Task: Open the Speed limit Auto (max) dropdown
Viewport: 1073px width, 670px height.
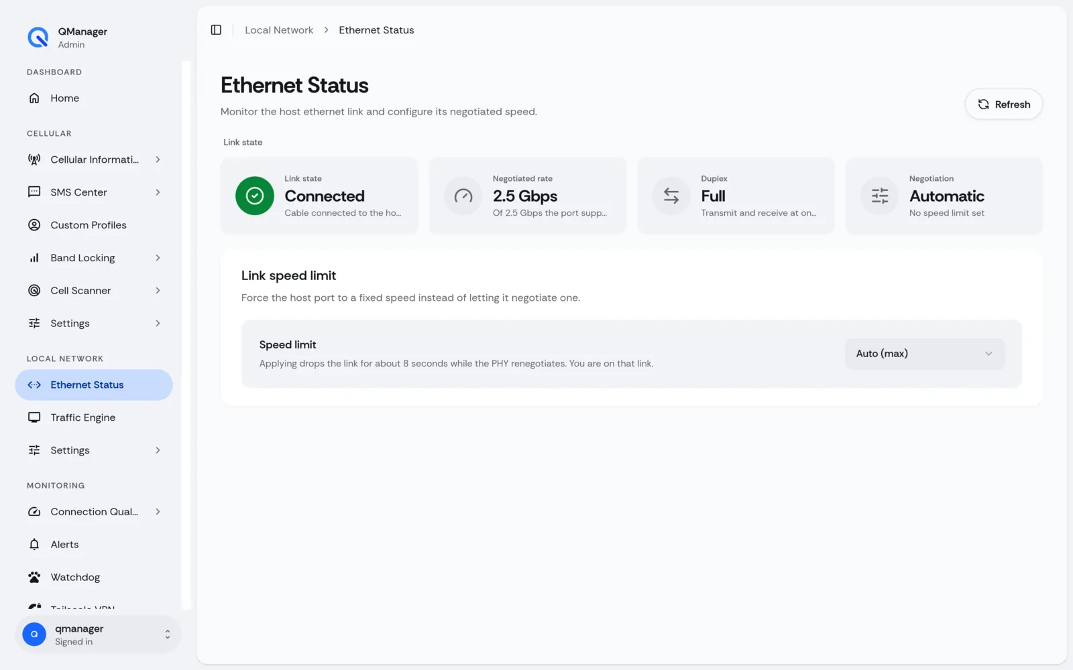Action: [x=925, y=354]
